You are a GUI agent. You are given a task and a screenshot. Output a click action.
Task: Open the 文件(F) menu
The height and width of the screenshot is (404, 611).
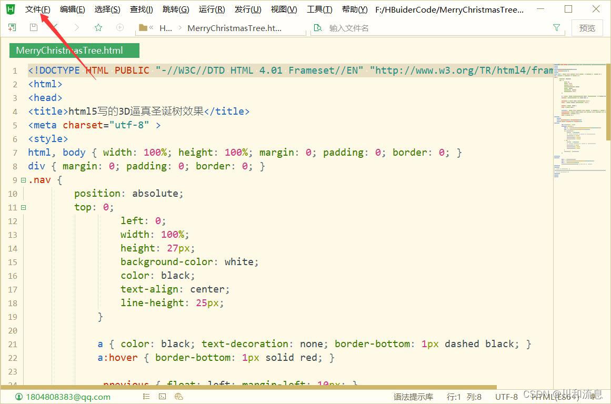37,9
